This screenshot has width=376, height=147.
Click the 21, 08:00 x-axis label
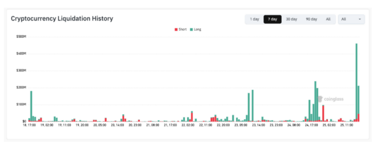coord(153,125)
